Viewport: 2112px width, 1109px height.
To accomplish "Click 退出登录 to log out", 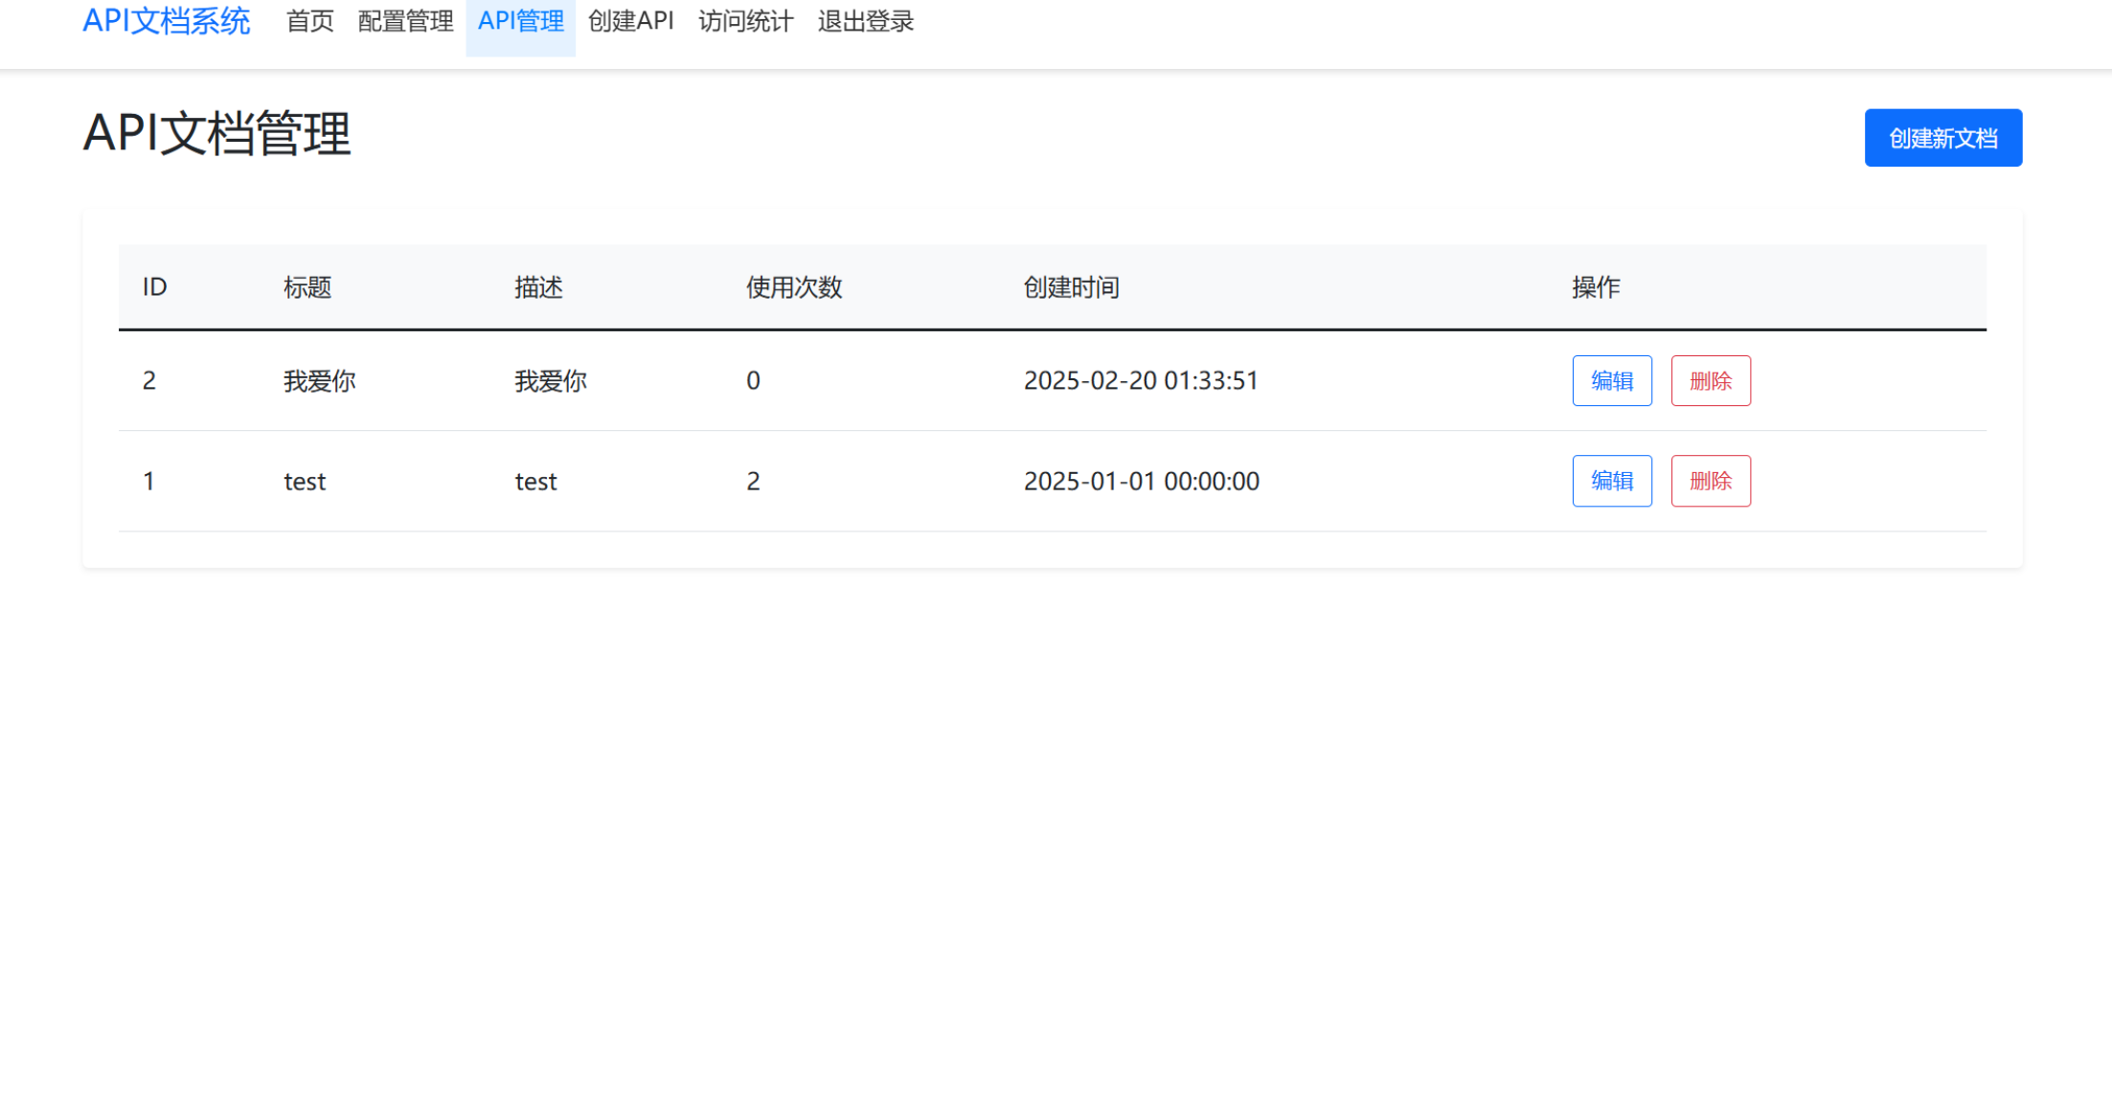I will pos(865,22).
